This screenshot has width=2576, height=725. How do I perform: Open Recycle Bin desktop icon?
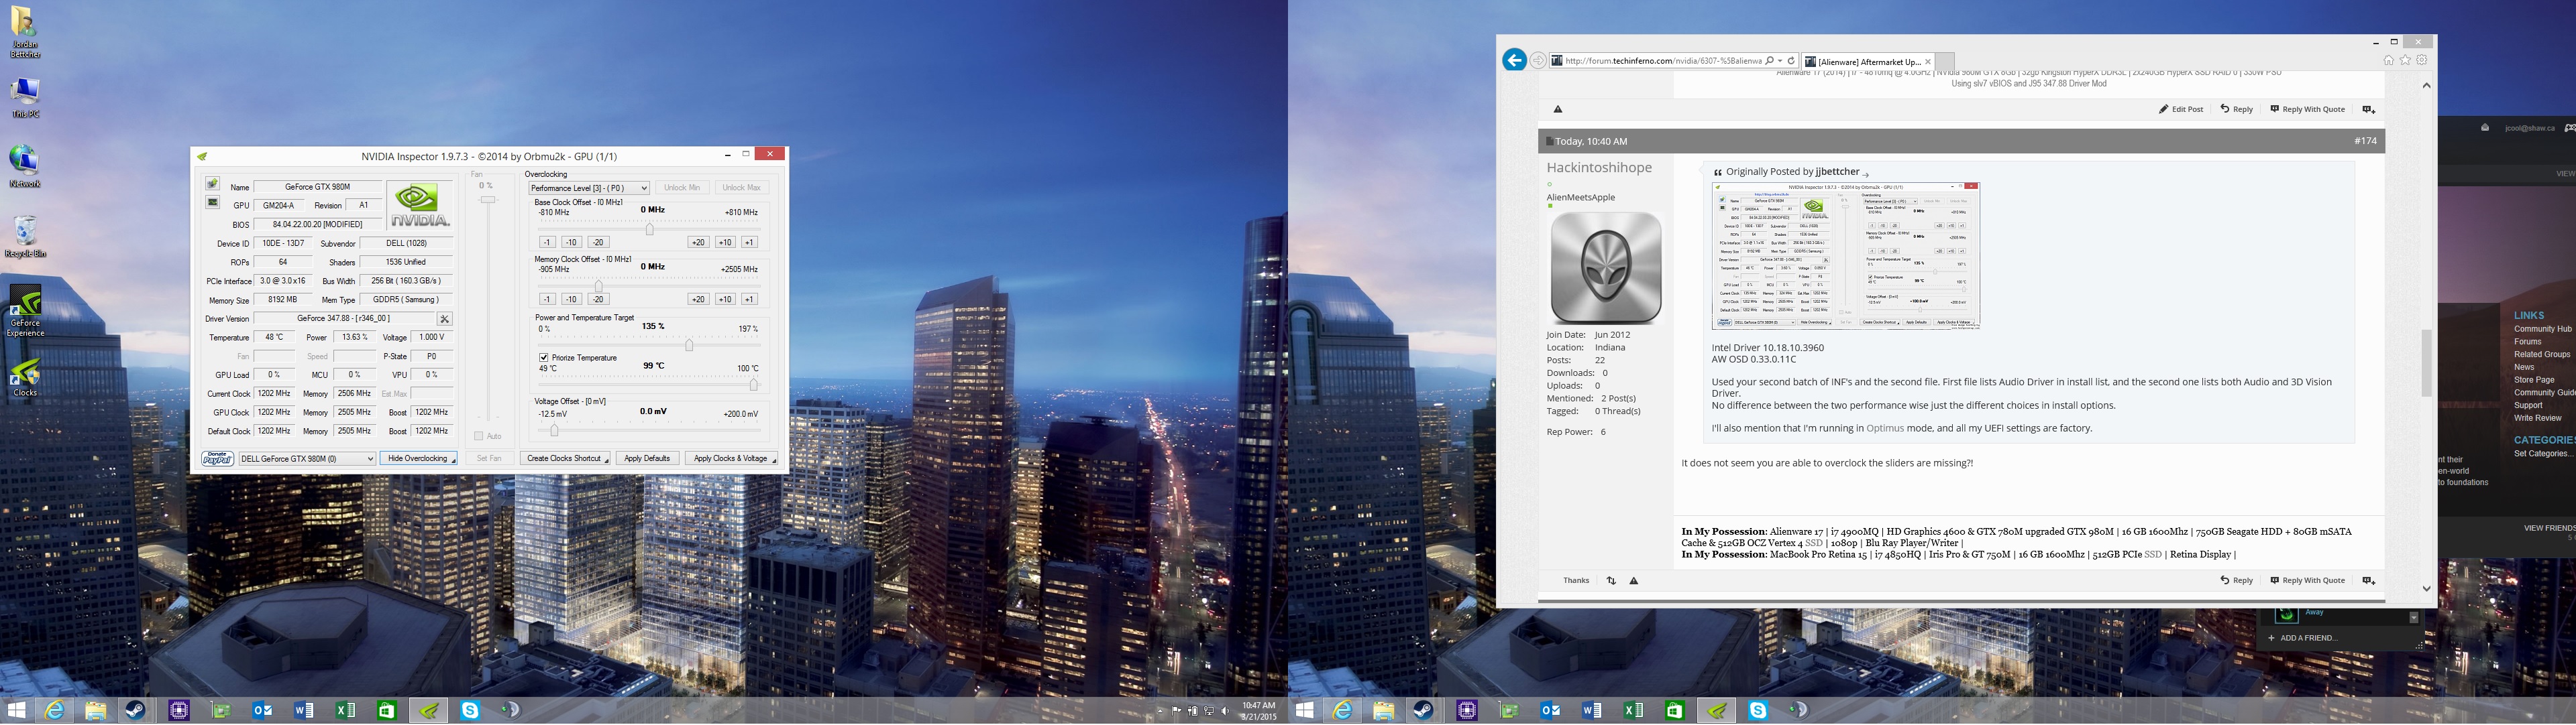(25, 238)
